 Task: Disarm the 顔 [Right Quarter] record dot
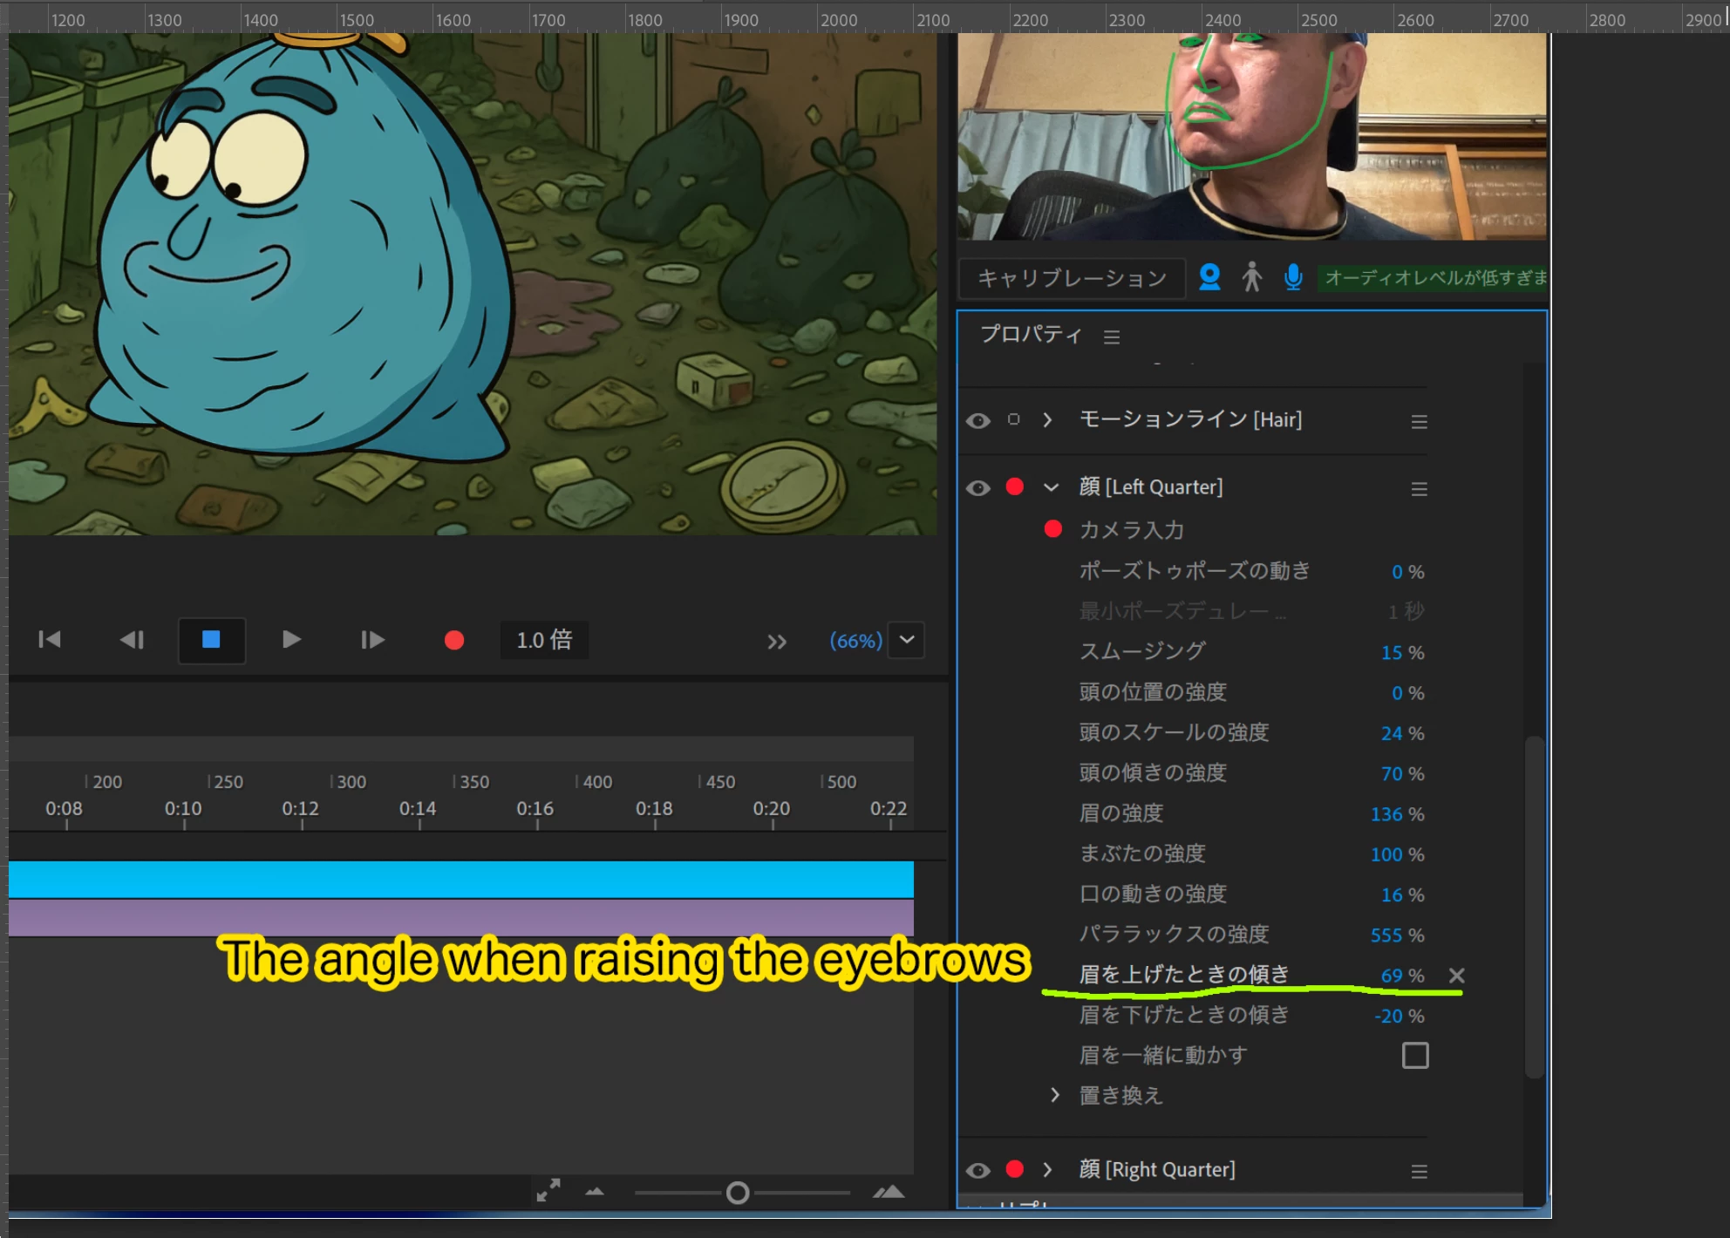point(1015,1169)
